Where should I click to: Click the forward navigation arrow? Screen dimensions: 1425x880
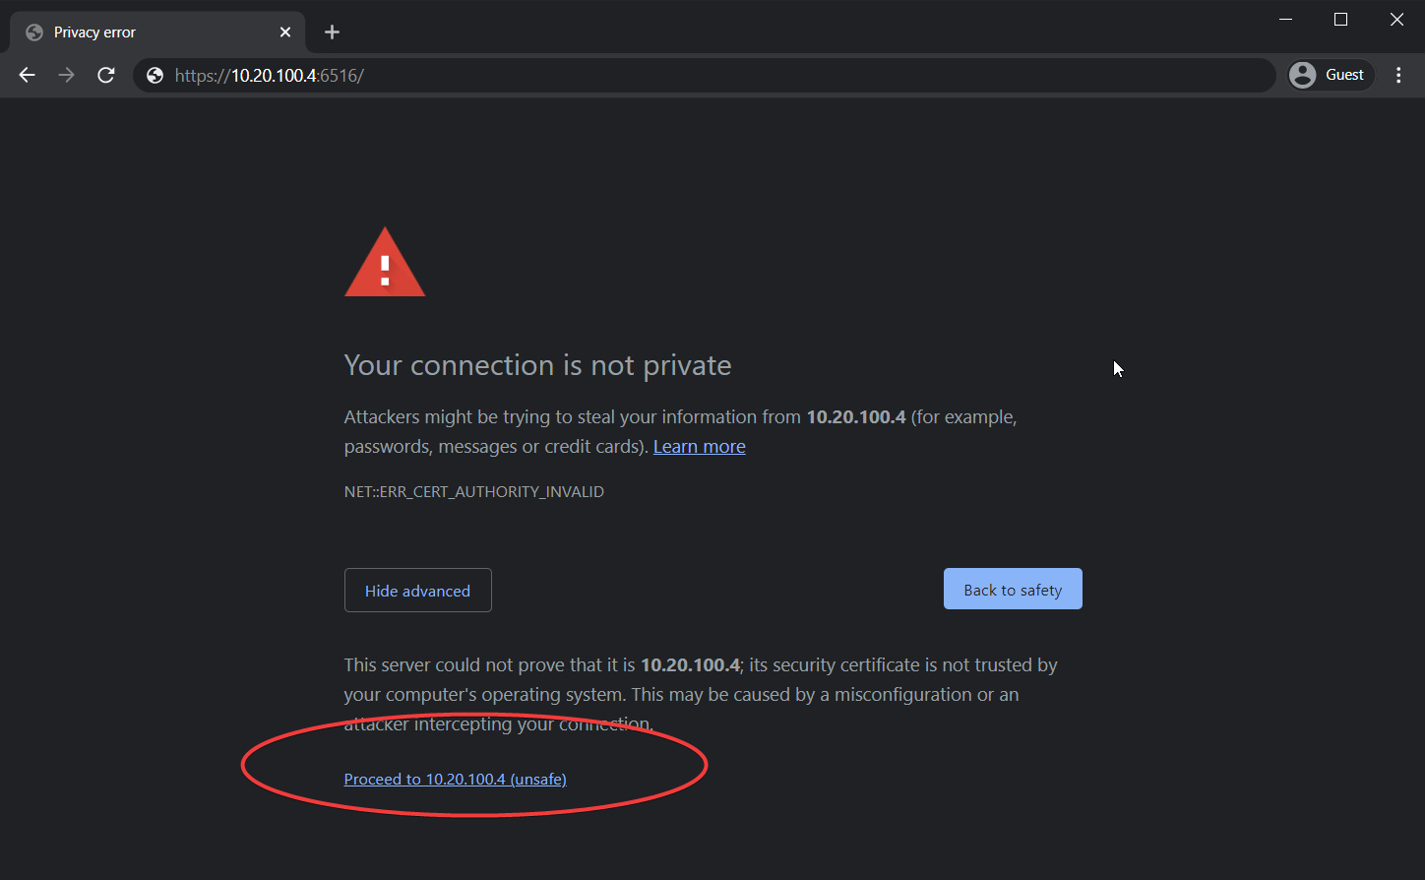pos(66,75)
